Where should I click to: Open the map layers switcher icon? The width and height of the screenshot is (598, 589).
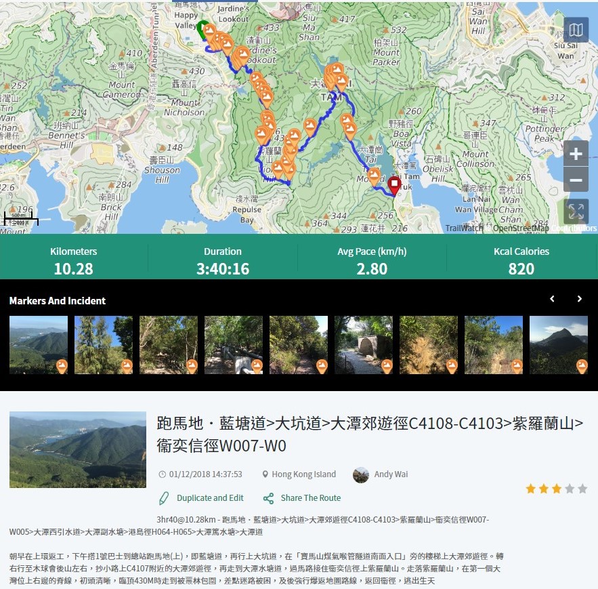[x=576, y=30]
